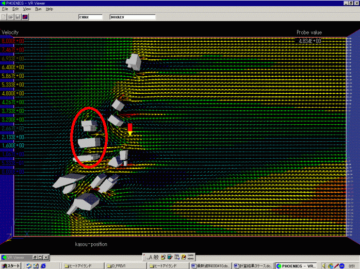Click the Windows Start button
This screenshot has width=360, height=269.
point(11,265)
